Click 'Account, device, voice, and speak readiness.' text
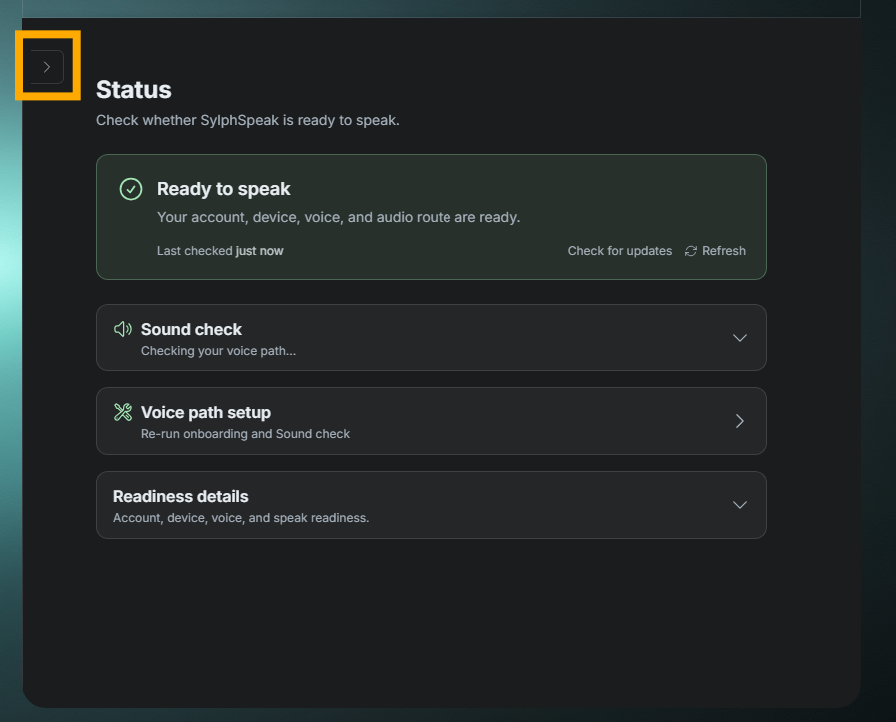The height and width of the screenshot is (722, 896). (x=241, y=518)
